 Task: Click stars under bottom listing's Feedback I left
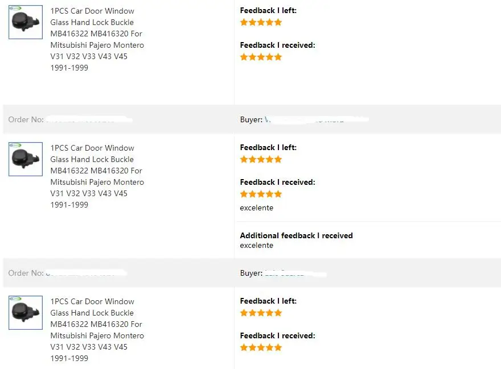tap(261, 313)
